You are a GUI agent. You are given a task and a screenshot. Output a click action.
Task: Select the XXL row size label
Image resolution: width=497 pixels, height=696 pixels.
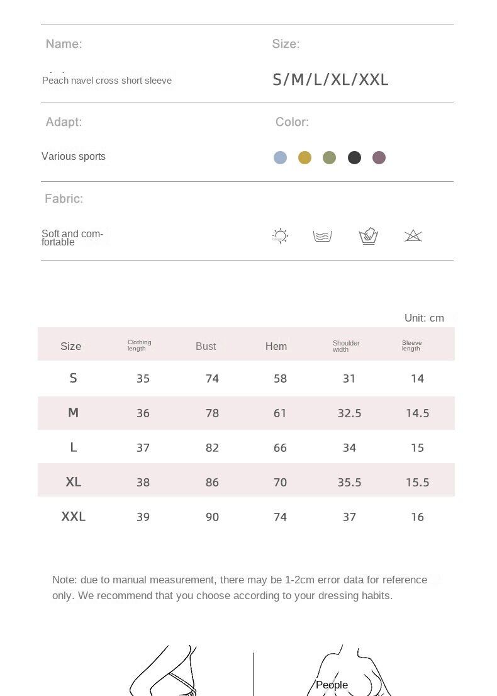(74, 517)
